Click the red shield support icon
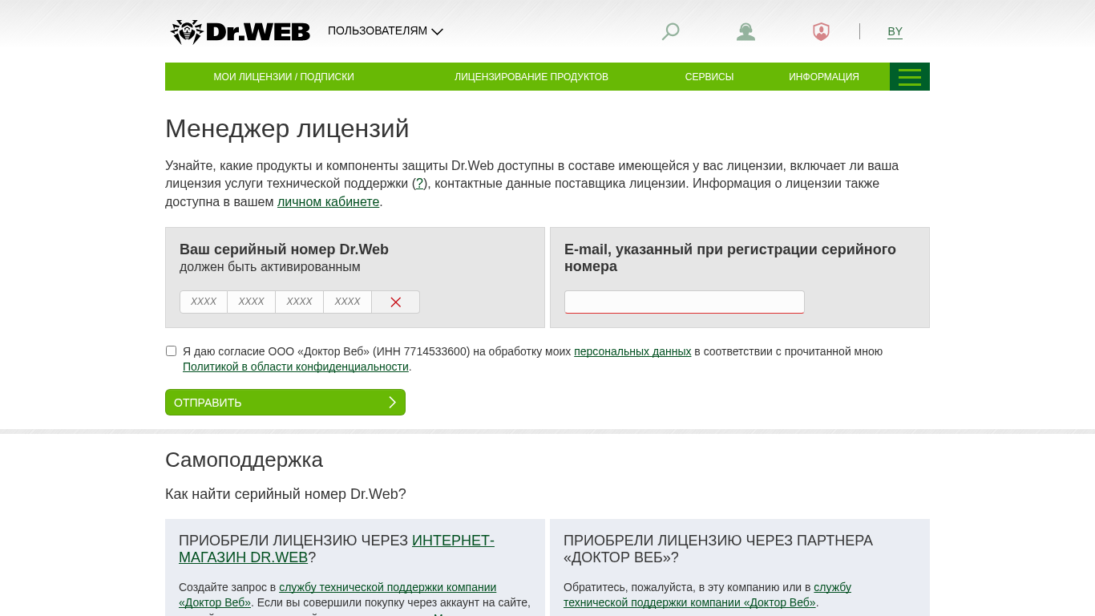The width and height of the screenshot is (1095, 616). point(821,31)
